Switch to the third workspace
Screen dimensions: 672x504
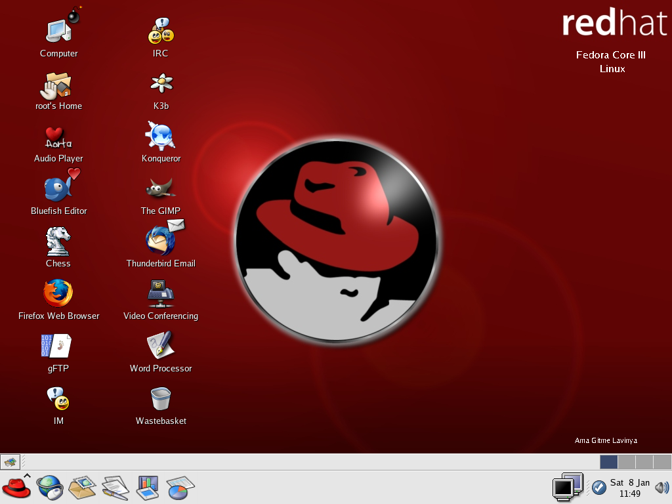[x=644, y=462]
